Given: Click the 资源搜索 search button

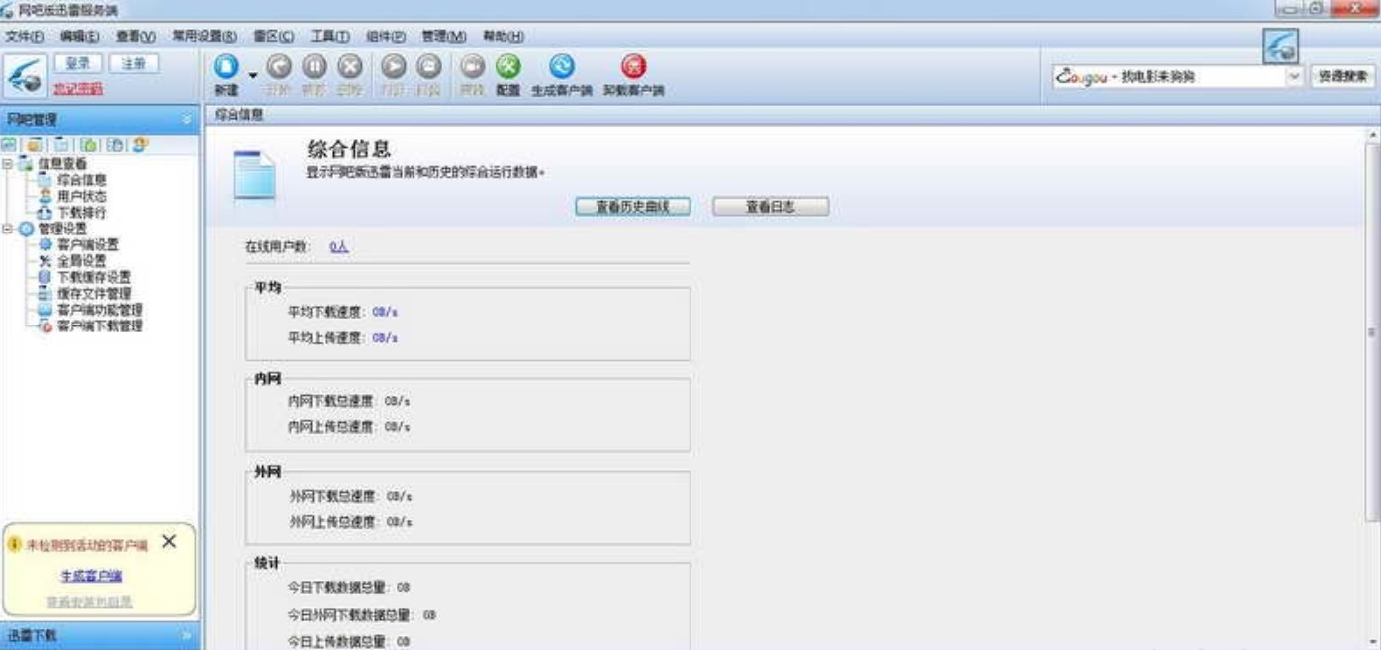Looking at the screenshot, I should coord(1343,76).
